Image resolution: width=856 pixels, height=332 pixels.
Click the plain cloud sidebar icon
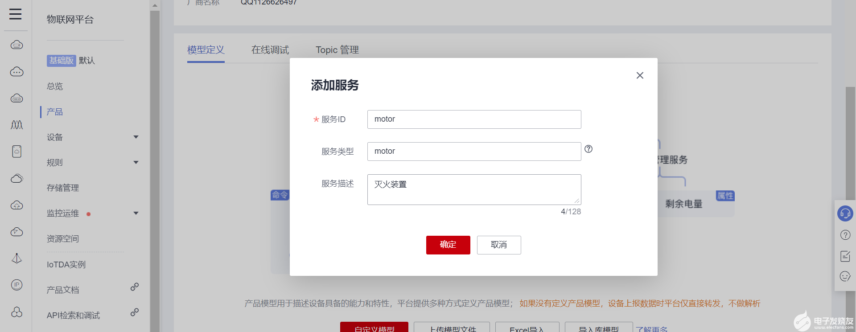16,178
